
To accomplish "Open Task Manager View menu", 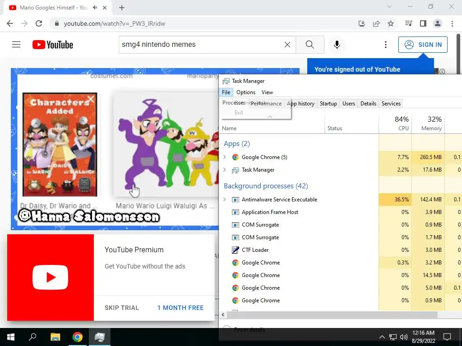I will click(x=267, y=92).
